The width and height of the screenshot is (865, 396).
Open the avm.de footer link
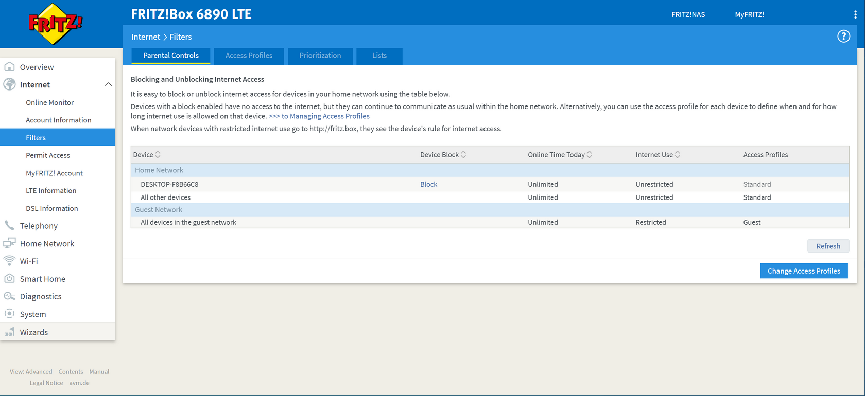[79, 383]
